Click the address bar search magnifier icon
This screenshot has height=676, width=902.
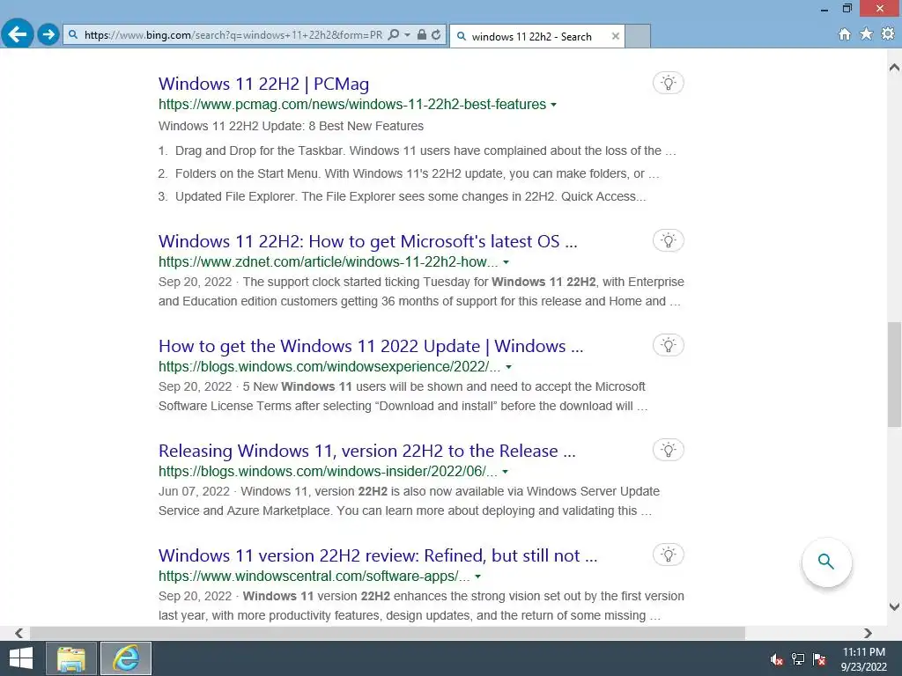[x=394, y=35]
